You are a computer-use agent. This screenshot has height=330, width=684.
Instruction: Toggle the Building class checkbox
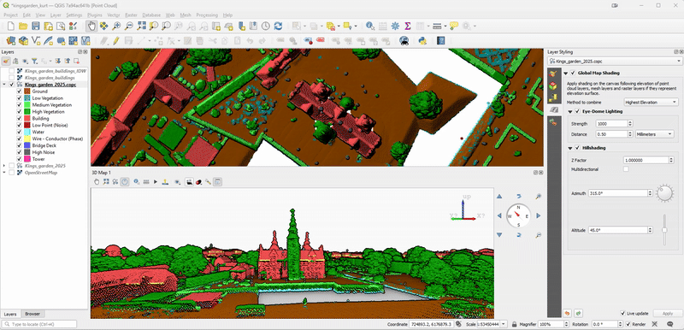coord(19,118)
